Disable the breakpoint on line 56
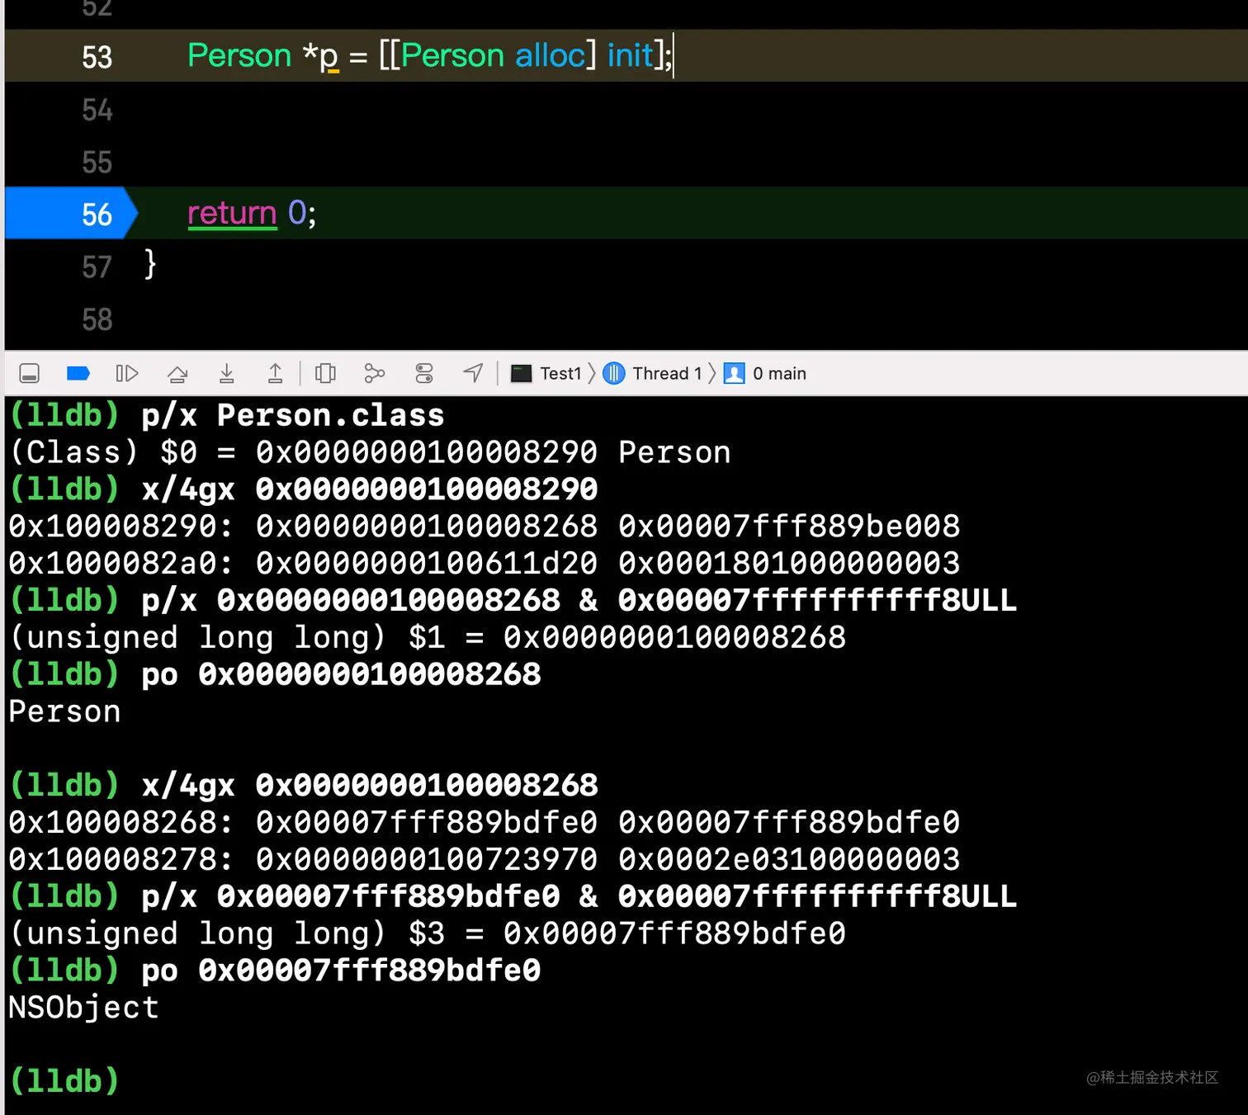The image size is (1248, 1115). pyautogui.click(x=70, y=214)
